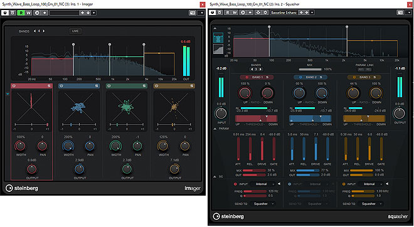Open BAND 1 side-chain Internal input dropdown

pos(263,184)
